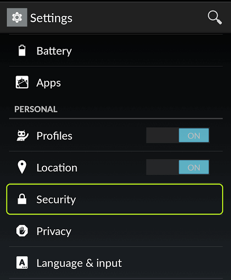
Task: Tap the PERSONAL section header
Action: 36,109
